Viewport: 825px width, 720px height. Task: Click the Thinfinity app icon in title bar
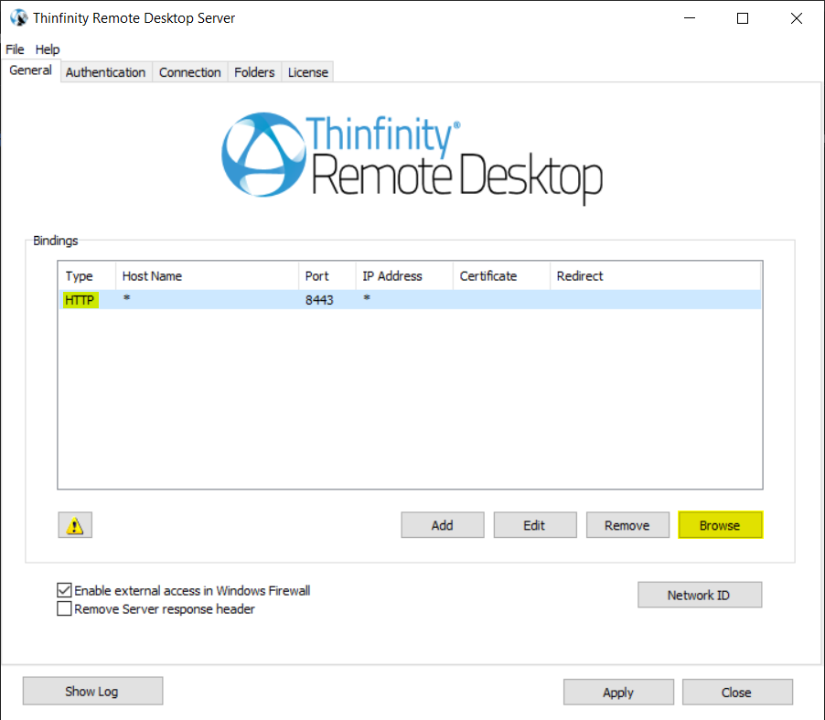click(x=18, y=18)
